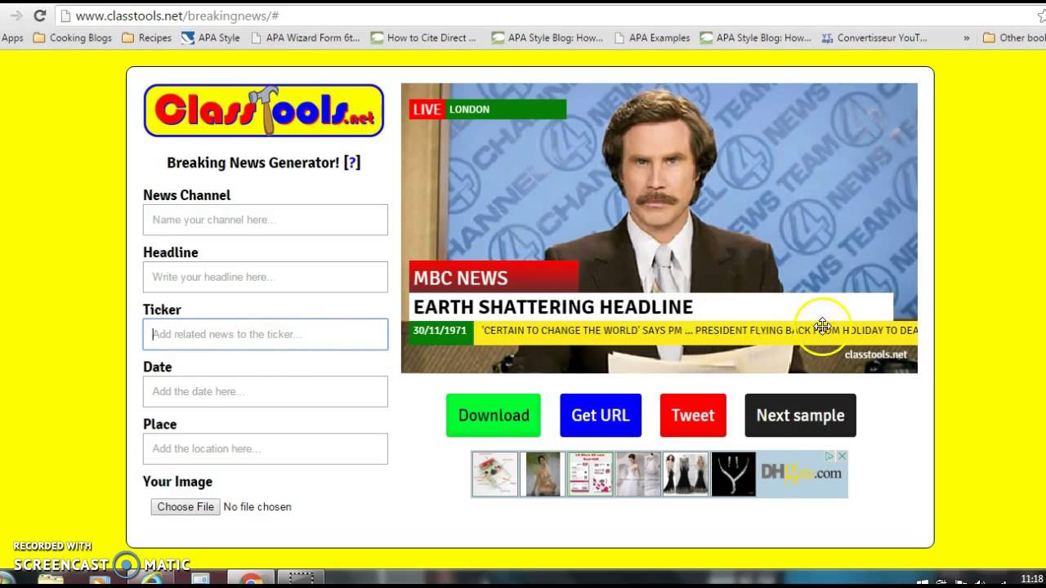
Task: Click the browser forward arrow
Action: click(16, 16)
